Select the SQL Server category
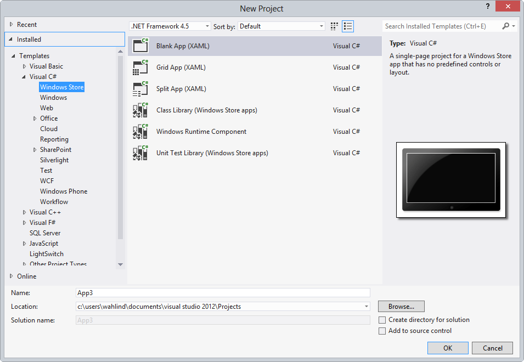The width and height of the screenshot is (524, 362). [x=45, y=233]
